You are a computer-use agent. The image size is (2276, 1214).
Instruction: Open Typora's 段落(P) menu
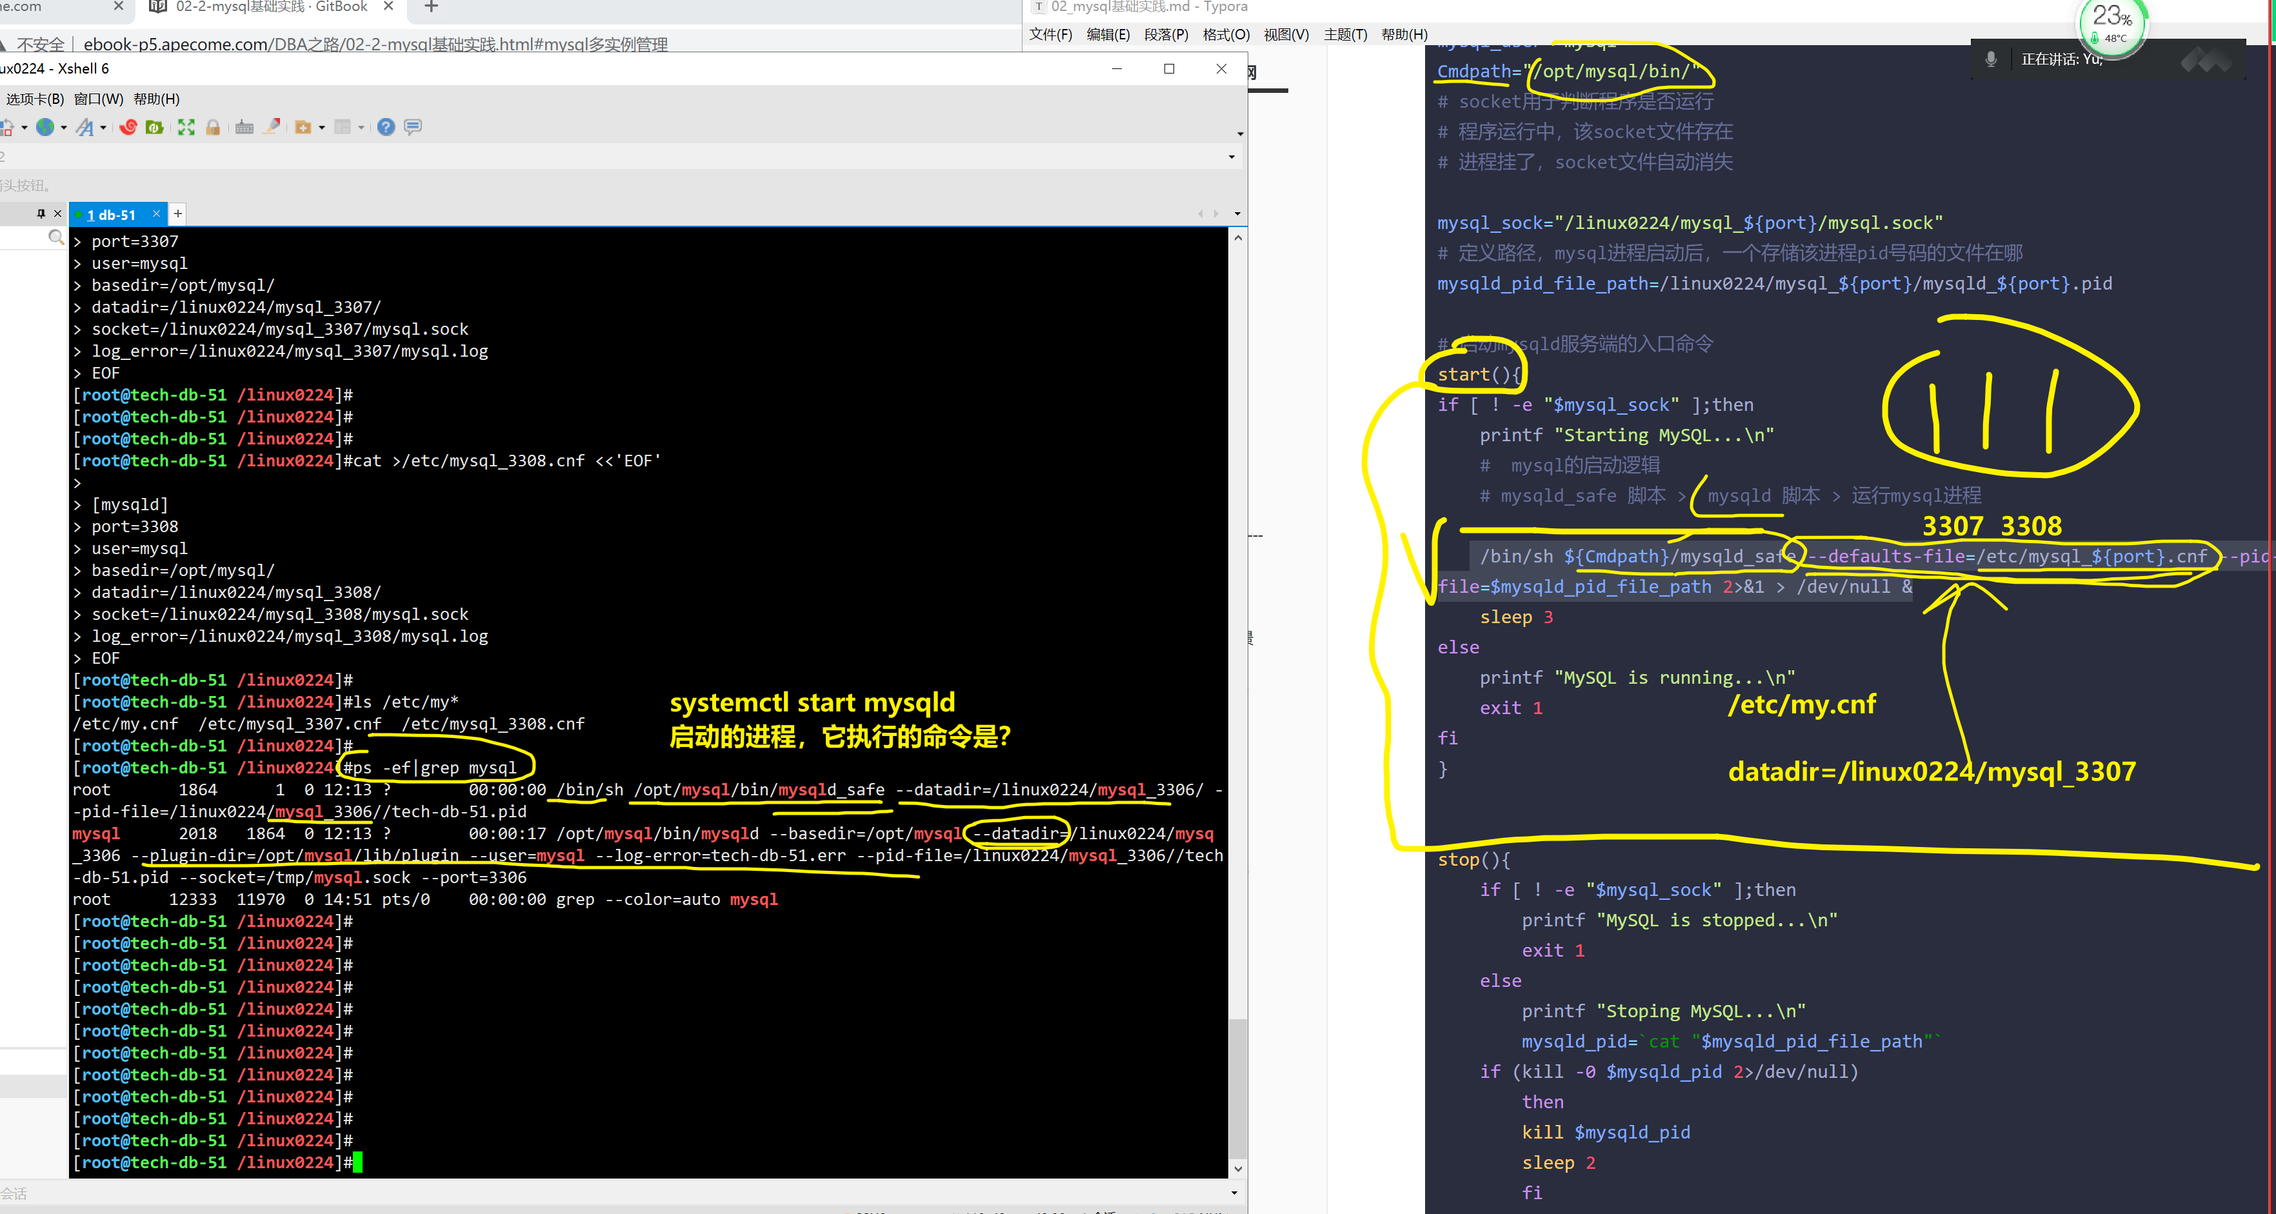[1166, 34]
